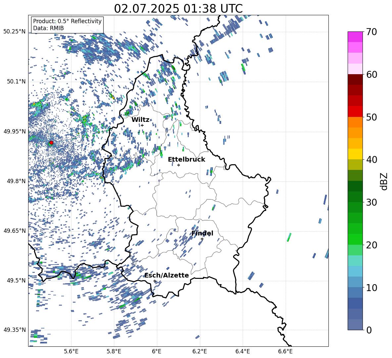Pick the yellow colorbar segment above 40
Image resolution: width=392 pixels, height=358 pixels.
pyautogui.click(x=355, y=154)
